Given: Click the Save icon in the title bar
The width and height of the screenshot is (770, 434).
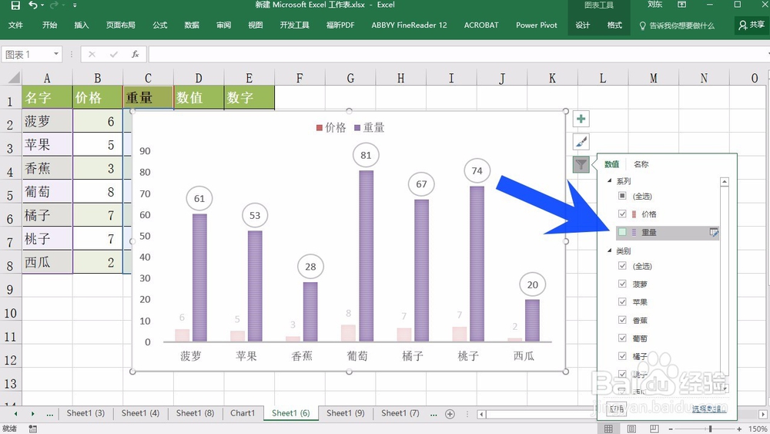Looking at the screenshot, I should click(15, 5).
